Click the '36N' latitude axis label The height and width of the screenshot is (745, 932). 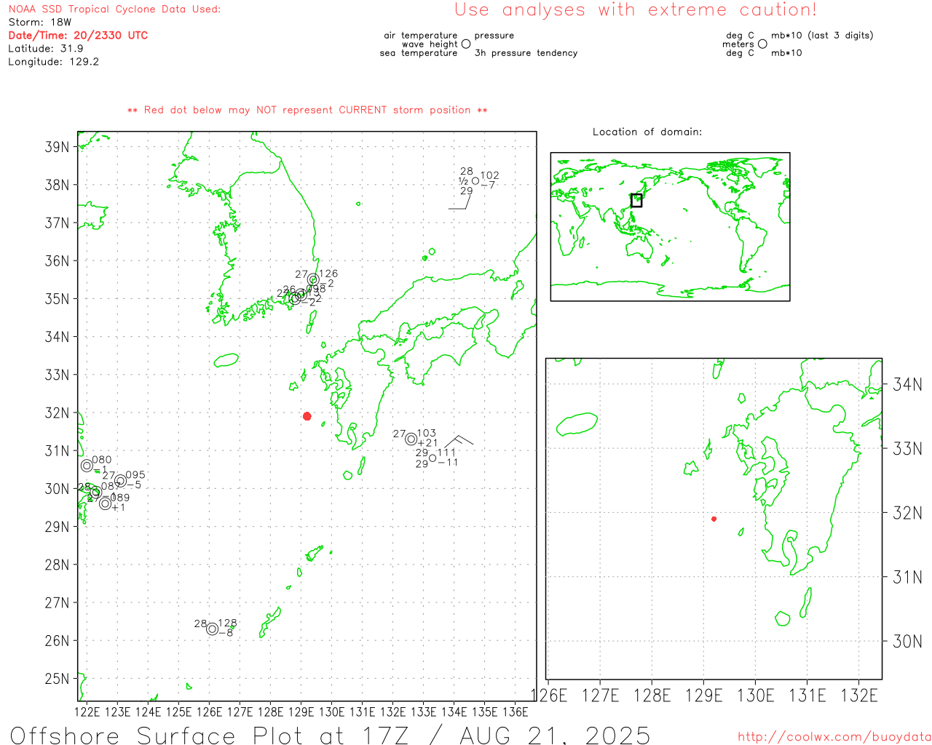pyautogui.click(x=57, y=260)
